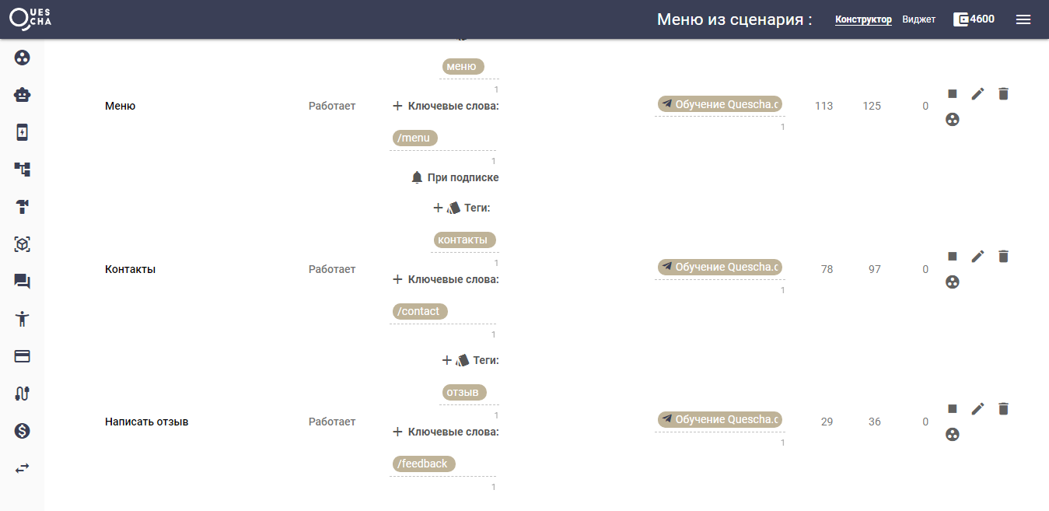This screenshot has width=1049, height=511.
Task: Click the swap arrows icon in sidebar
Action: (x=23, y=468)
